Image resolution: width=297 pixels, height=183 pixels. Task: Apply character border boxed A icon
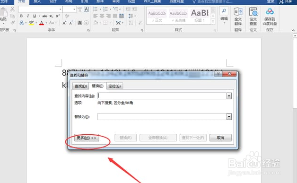86,9
